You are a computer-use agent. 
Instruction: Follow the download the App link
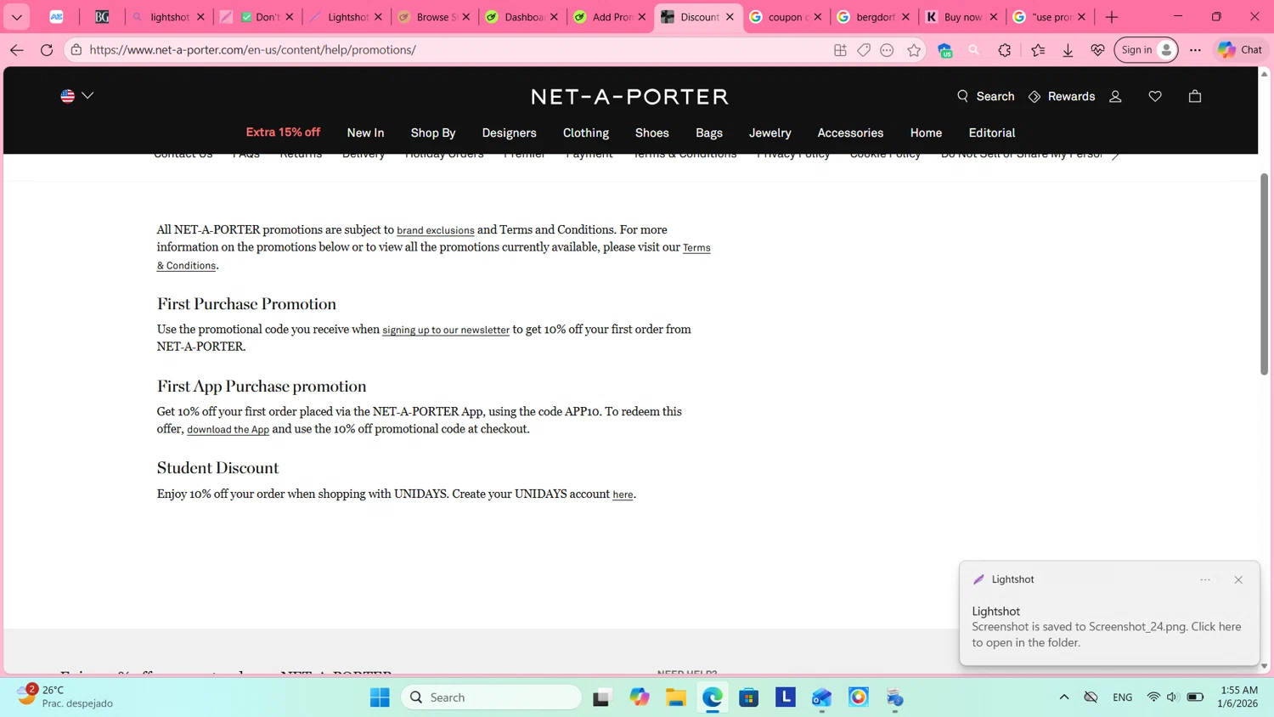[x=228, y=430]
